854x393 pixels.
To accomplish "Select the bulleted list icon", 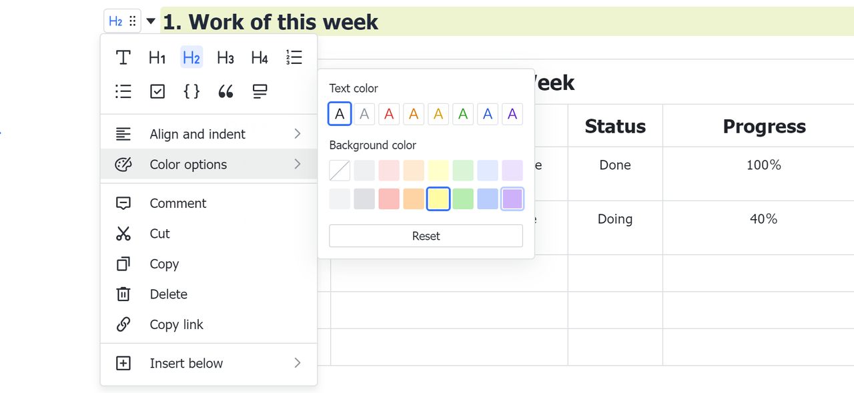I will point(123,91).
